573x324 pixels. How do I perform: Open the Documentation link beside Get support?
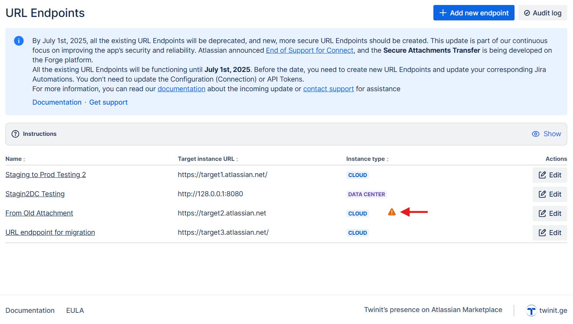(57, 102)
